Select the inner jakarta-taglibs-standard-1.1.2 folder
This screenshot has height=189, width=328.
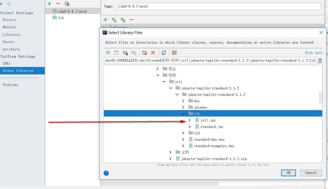(216, 95)
